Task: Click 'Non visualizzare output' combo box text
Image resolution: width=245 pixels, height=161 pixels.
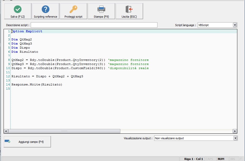Action: (x=169, y=138)
